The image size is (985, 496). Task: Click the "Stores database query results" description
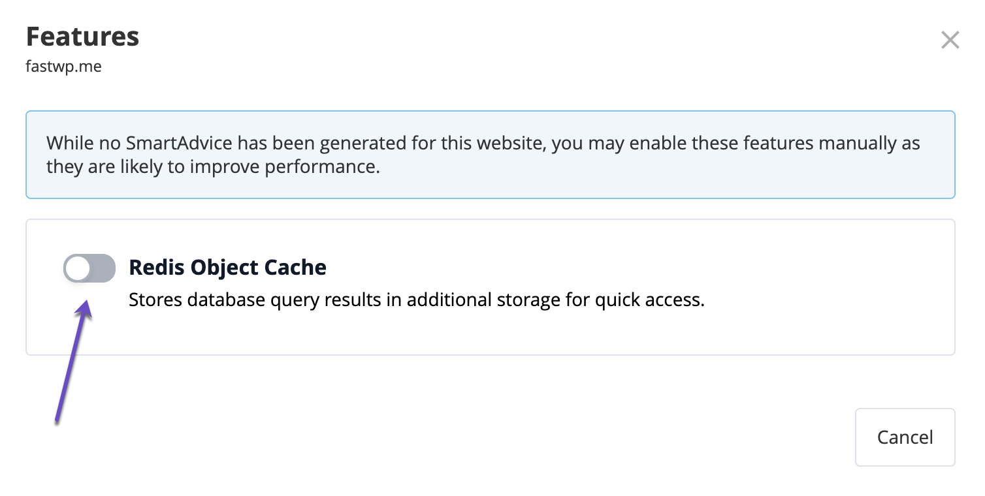click(416, 301)
